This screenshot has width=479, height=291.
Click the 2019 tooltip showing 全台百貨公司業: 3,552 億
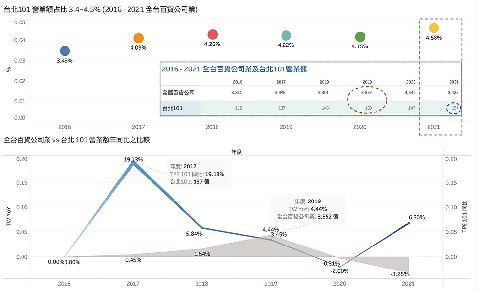[x=308, y=209]
